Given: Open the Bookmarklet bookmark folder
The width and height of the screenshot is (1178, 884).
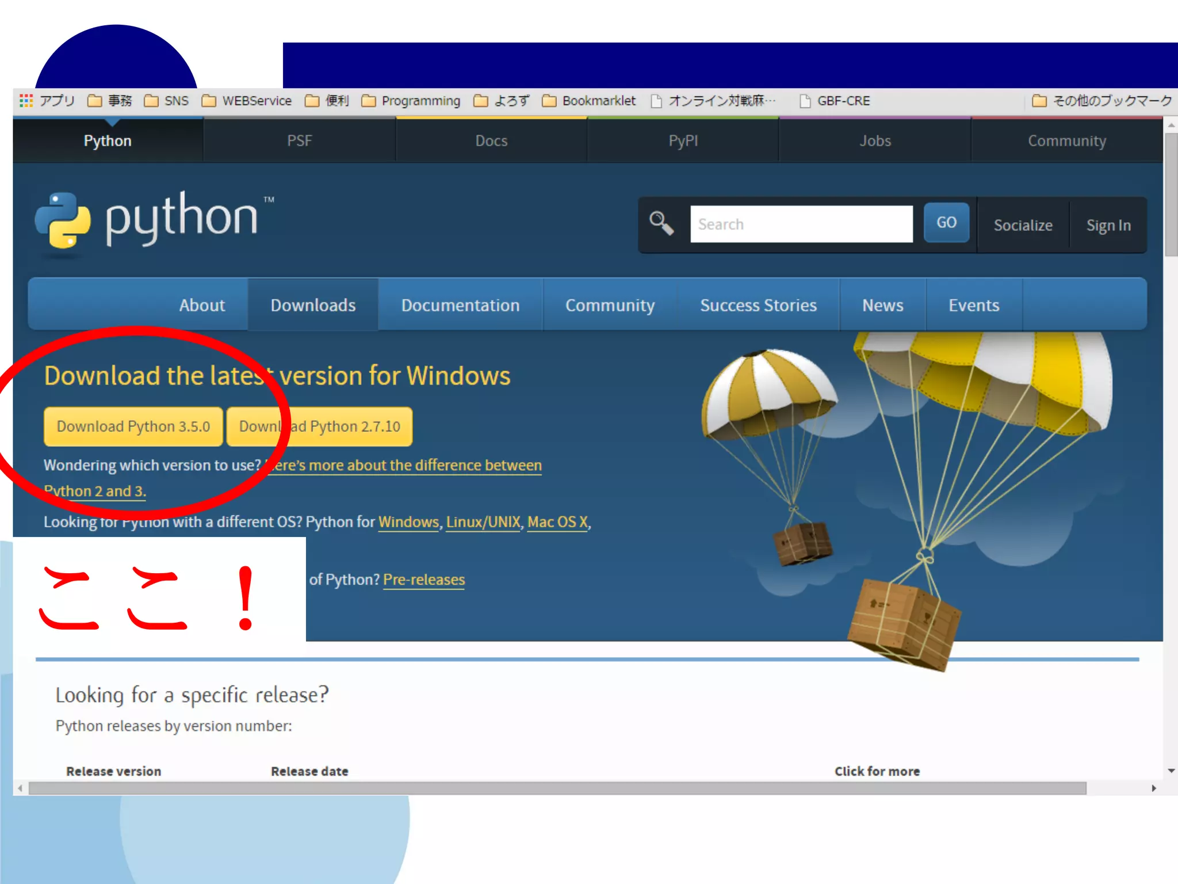Looking at the screenshot, I should pos(588,101).
